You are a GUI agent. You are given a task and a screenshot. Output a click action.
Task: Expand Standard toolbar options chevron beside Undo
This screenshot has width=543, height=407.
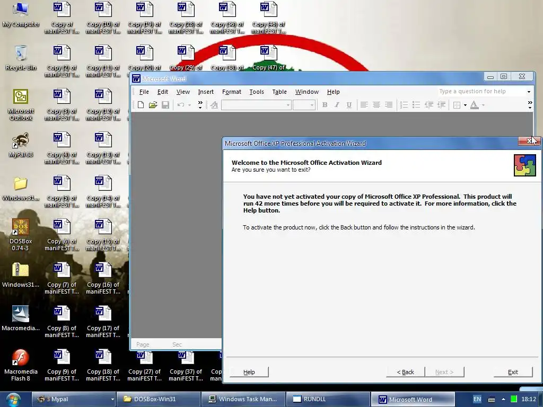coord(200,105)
